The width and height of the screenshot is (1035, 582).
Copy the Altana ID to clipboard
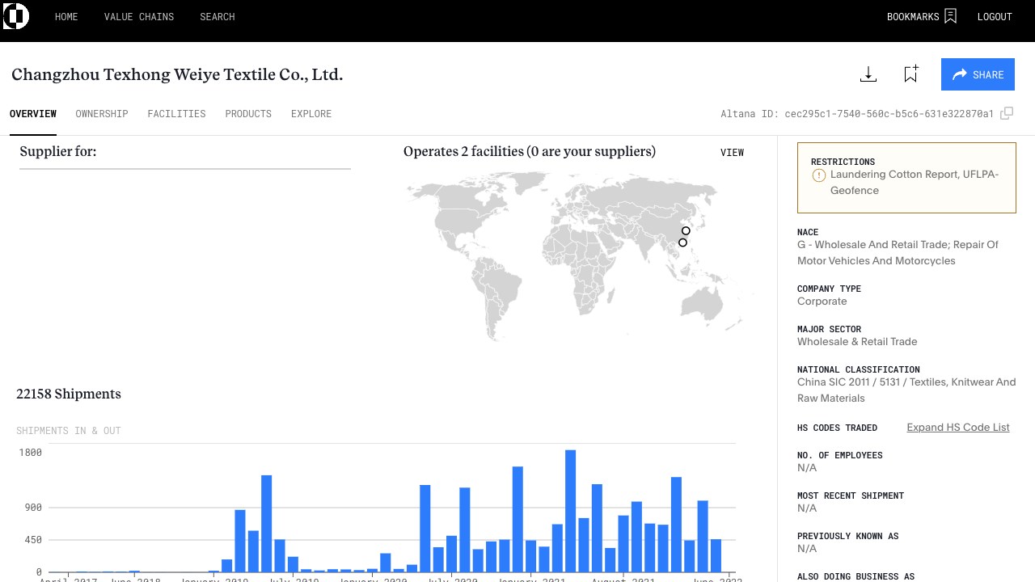pyautogui.click(x=1007, y=114)
